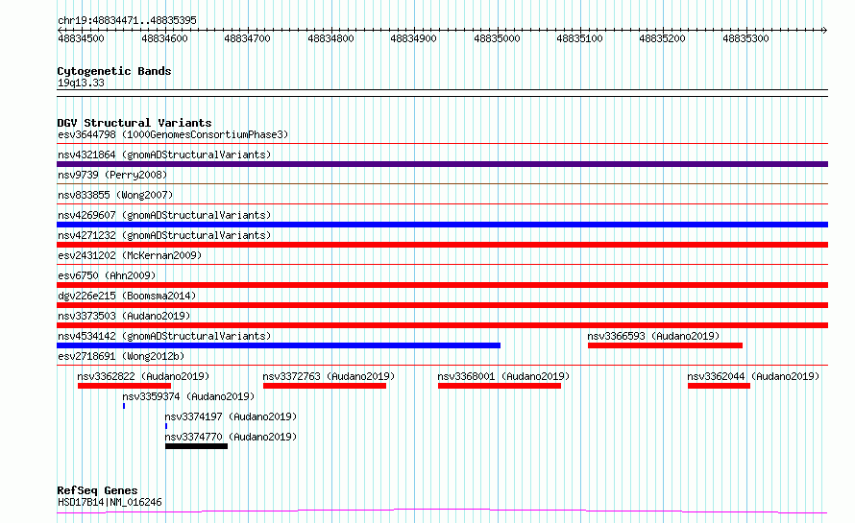The height and width of the screenshot is (523, 855).
Task: Click the red nsv3368001 variant bar
Action: (500, 386)
